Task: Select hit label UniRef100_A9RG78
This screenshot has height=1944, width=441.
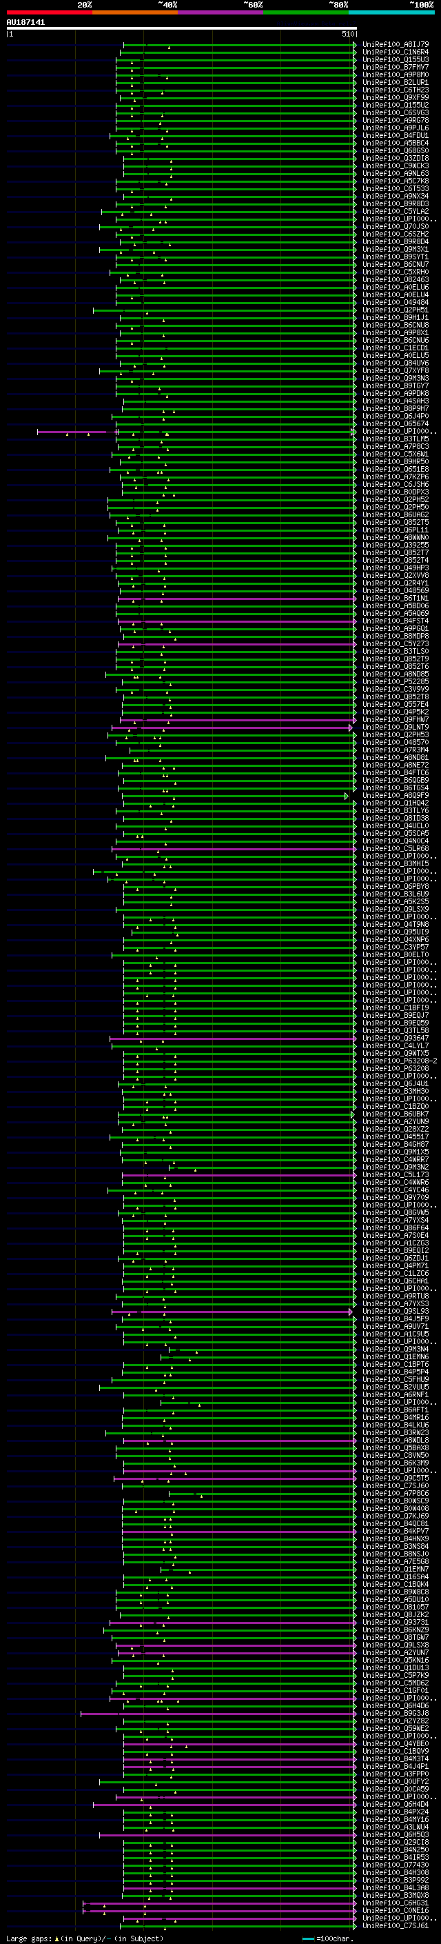Action: click(x=395, y=120)
